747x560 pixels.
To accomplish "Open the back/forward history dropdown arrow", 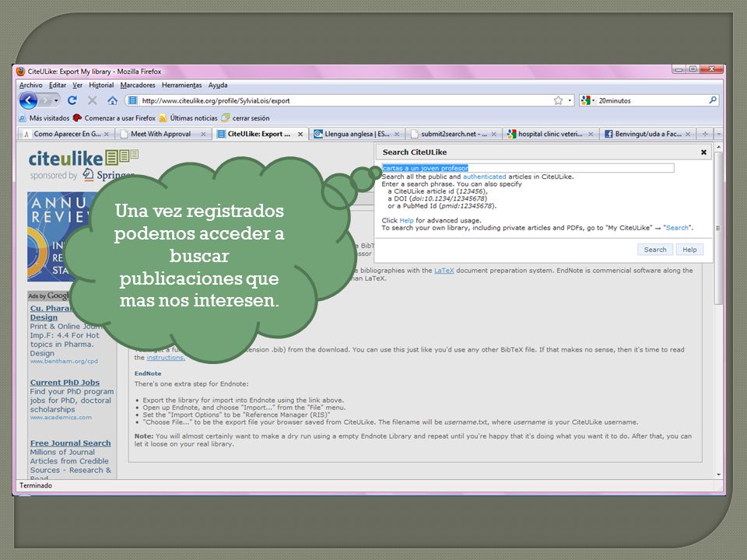I will [56, 100].
